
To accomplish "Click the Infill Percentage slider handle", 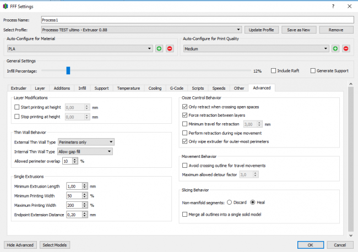I will pyautogui.click(x=68, y=70).
